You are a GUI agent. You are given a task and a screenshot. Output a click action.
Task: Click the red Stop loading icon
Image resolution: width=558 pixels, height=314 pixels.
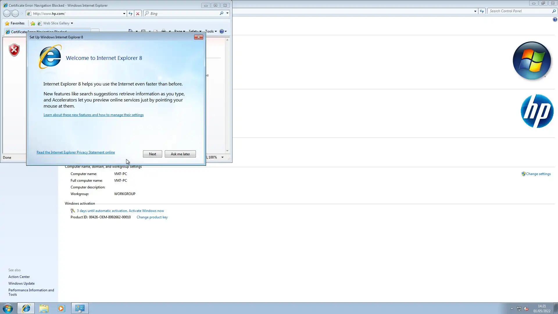point(138,13)
